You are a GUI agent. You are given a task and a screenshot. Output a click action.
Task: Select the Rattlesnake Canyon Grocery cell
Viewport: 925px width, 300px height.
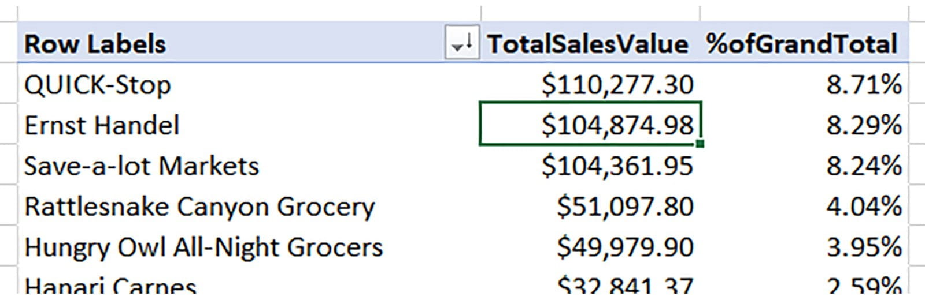[x=199, y=207]
